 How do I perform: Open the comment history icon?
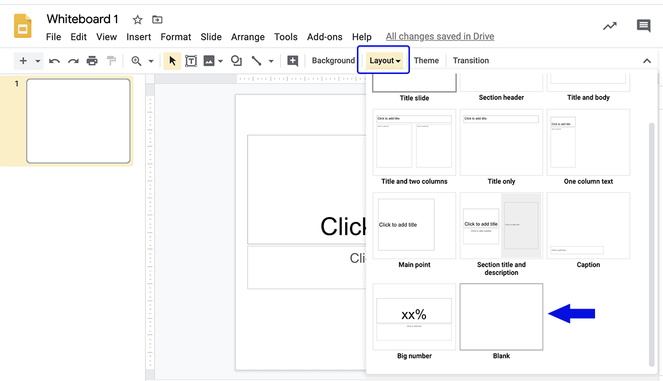tap(643, 25)
